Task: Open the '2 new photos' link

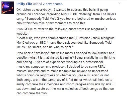Action: pyautogui.click(x=53, y=4)
